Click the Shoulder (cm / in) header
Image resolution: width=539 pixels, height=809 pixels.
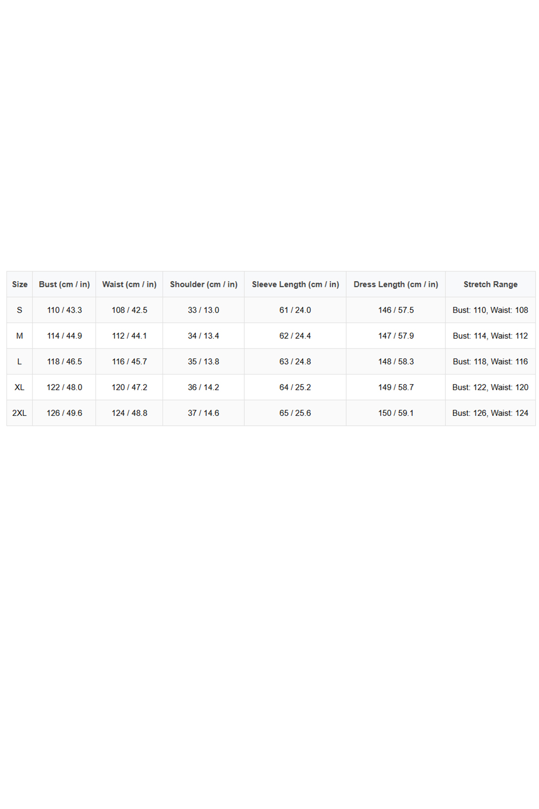click(204, 285)
